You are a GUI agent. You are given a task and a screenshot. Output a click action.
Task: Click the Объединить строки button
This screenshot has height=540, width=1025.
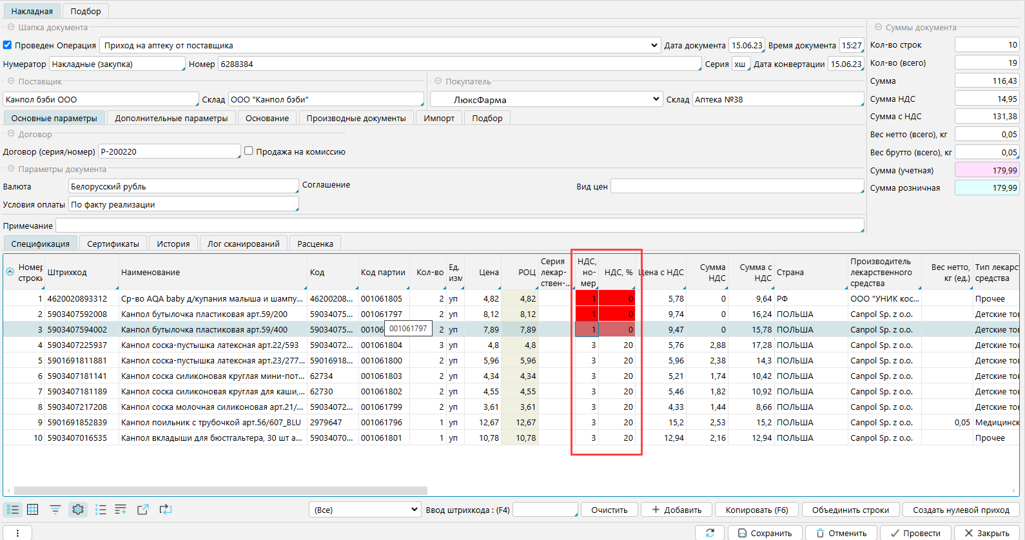click(x=850, y=510)
